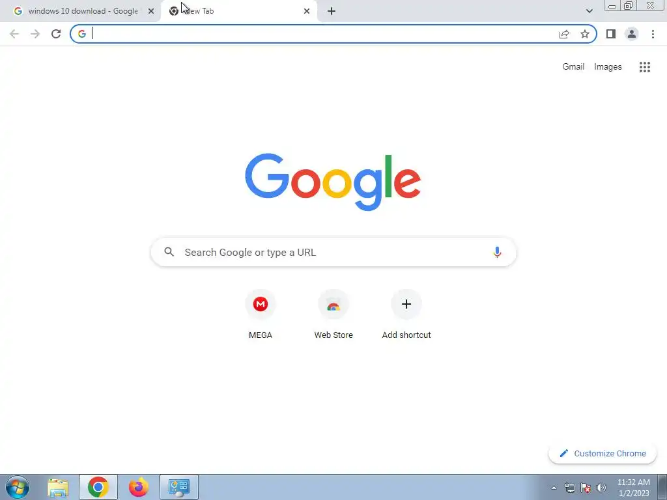Screen dimensions: 667x500
Task: Open the Control Panel taskbar icon
Action: click(x=179, y=487)
